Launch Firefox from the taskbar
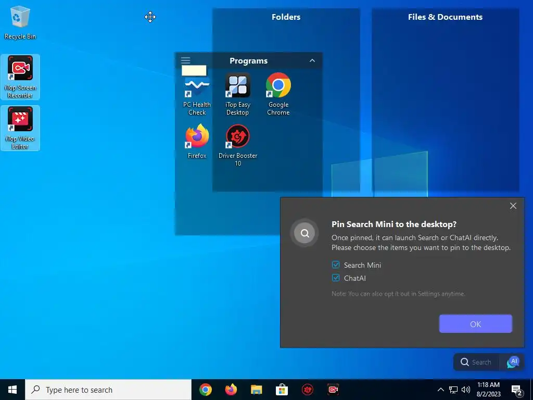Viewport: 533px width, 400px height. point(231,390)
